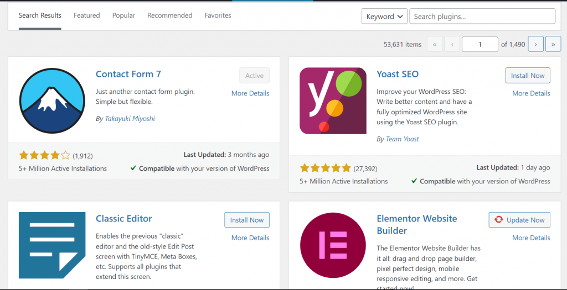Jump to the last page of results
This screenshot has height=290, width=567.
[553, 44]
